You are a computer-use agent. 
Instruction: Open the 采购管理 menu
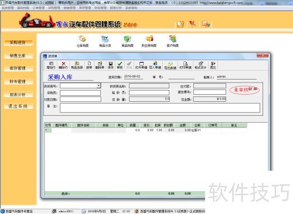click(x=54, y=8)
